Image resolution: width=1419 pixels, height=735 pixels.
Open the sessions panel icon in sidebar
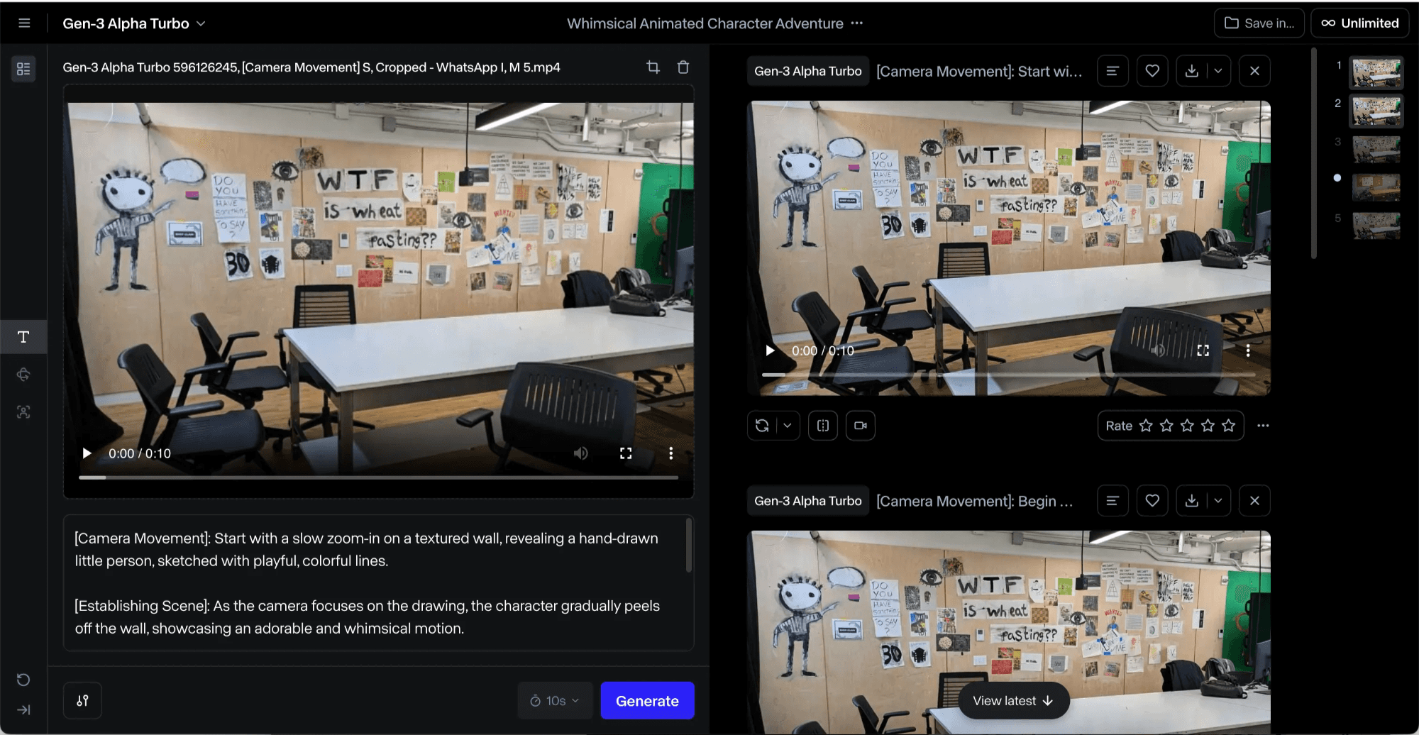pyautogui.click(x=23, y=69)
